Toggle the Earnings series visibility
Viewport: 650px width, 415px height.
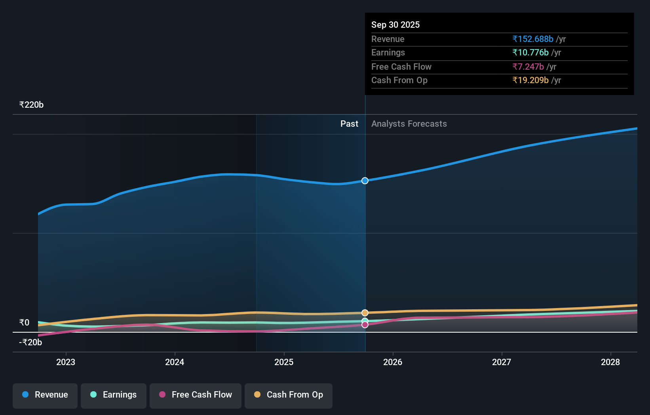113,395
